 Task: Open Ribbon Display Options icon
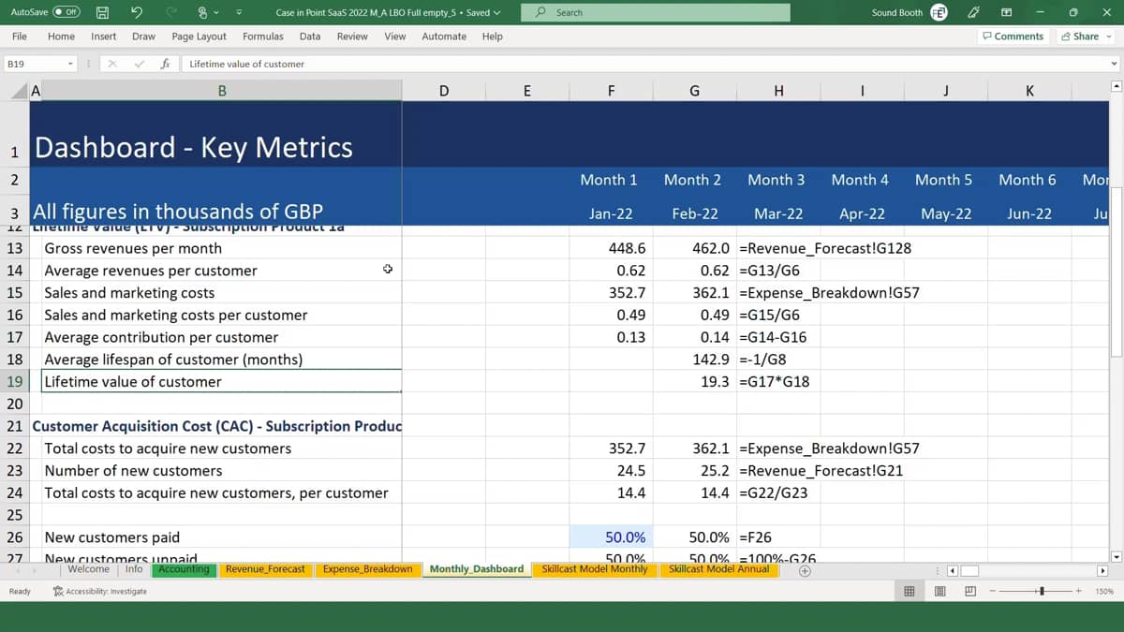[1007, 12]
